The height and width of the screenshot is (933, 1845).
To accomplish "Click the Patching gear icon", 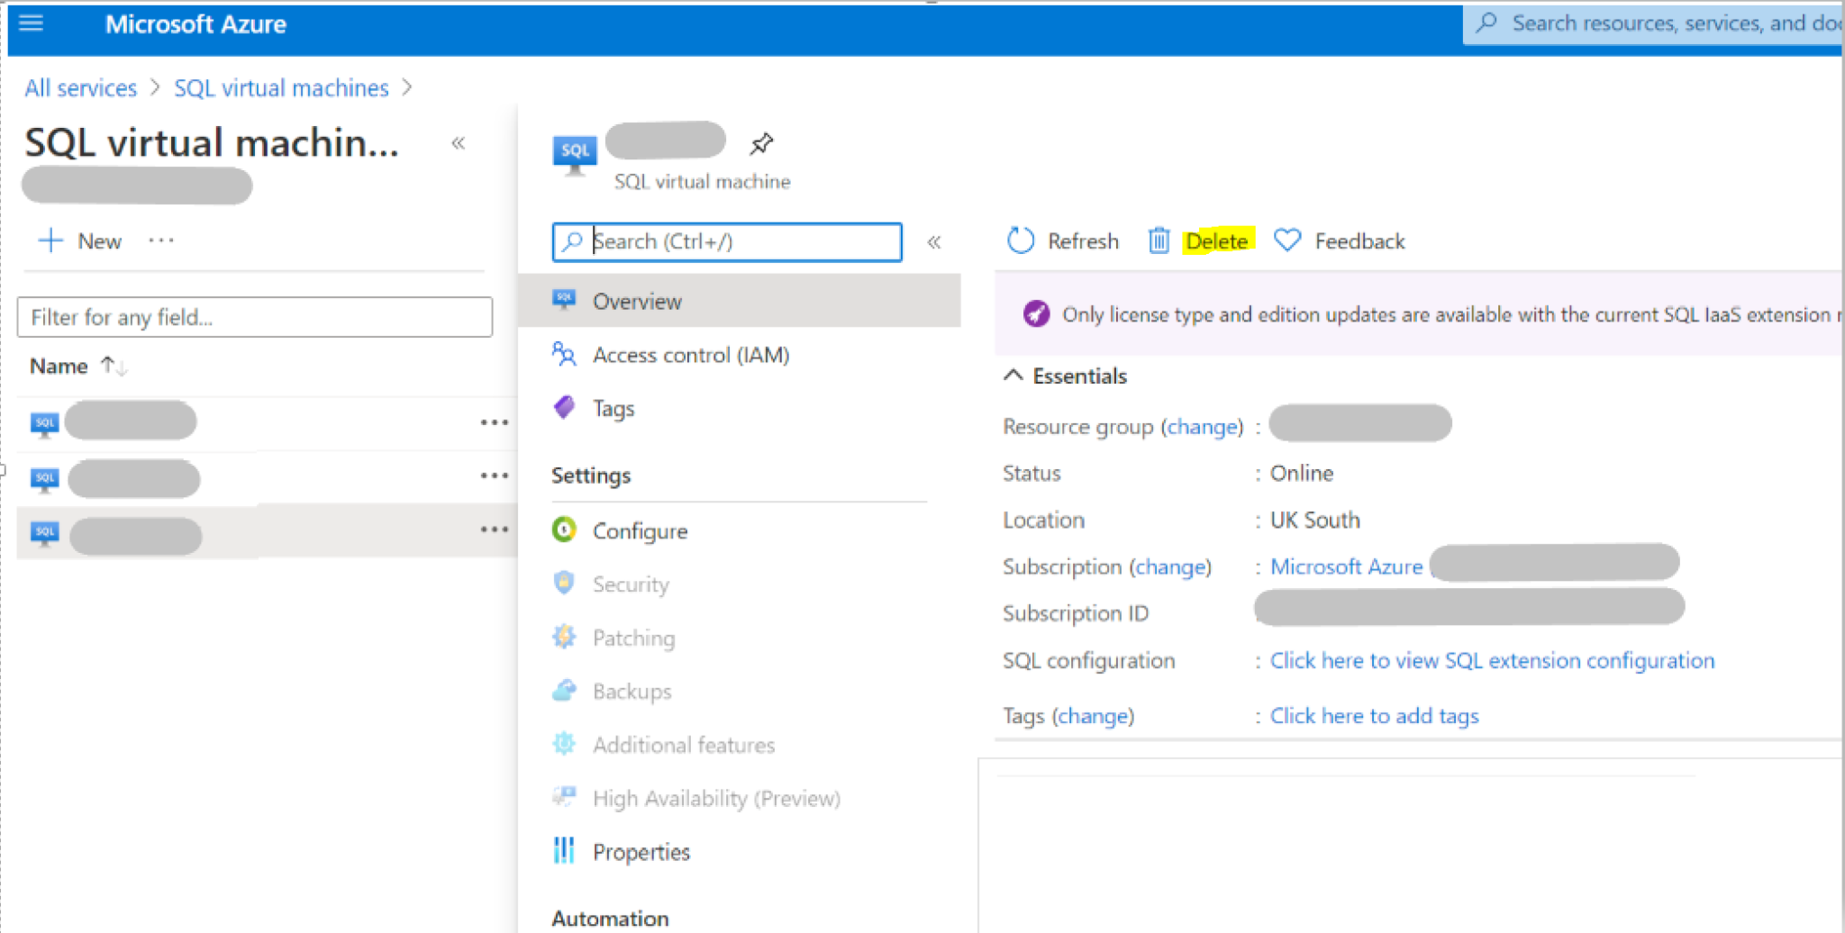I will pyautogui.click(x=564, y=637).
